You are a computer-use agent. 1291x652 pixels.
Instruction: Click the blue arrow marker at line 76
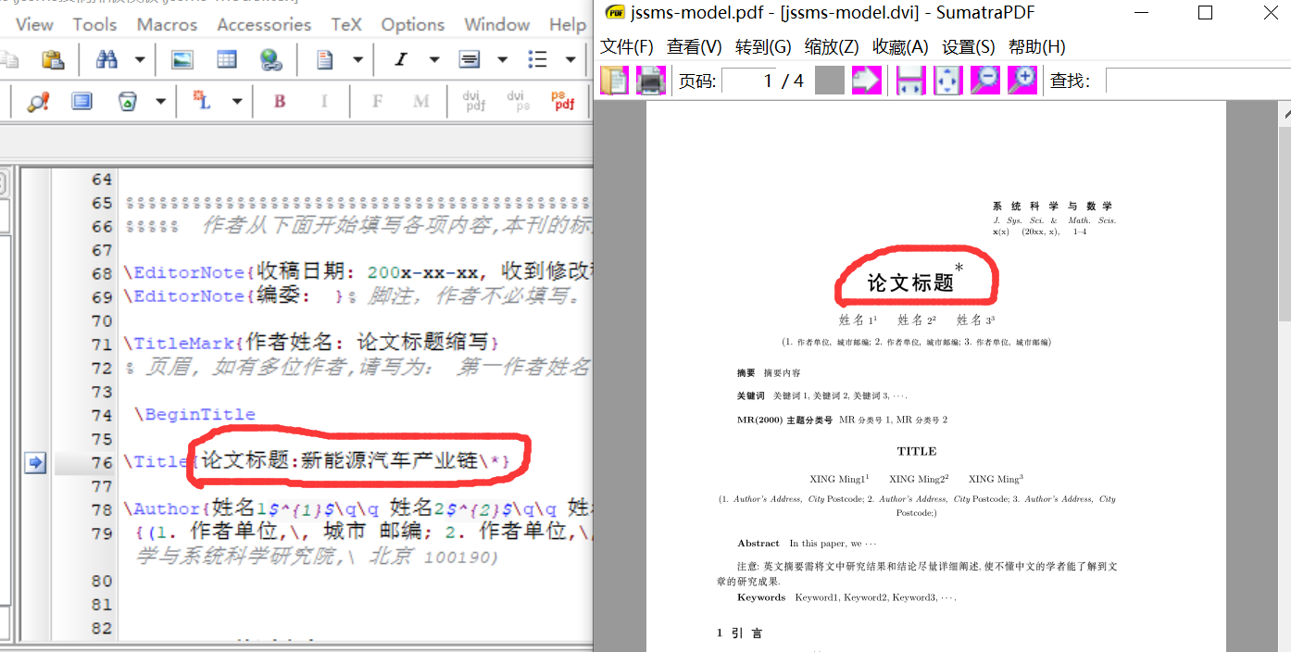[35, 463]
